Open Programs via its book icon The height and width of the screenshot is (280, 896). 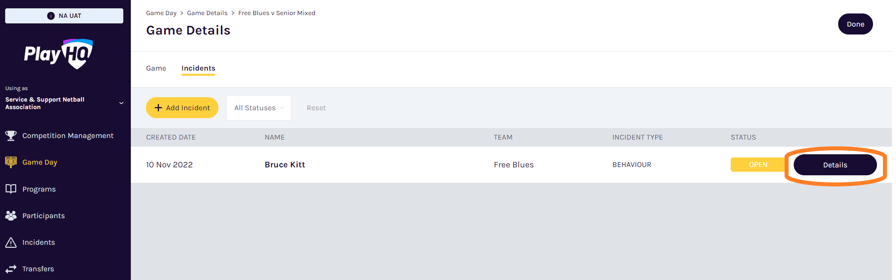(x=11, y=189)
